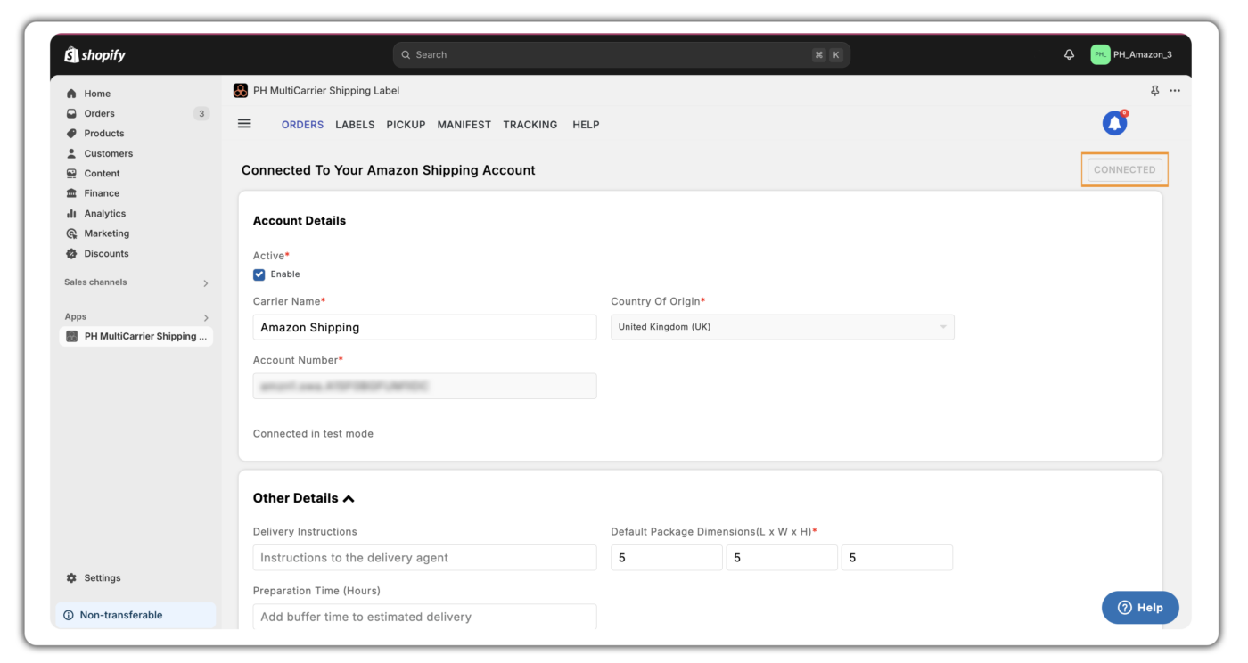Click the blue Help button
Viewport: 1248px width, 663px height.
tap(1140, 608)
